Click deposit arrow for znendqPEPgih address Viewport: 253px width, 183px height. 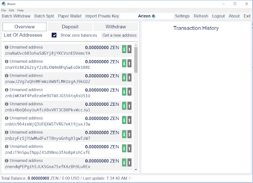[x=124, y=162]
